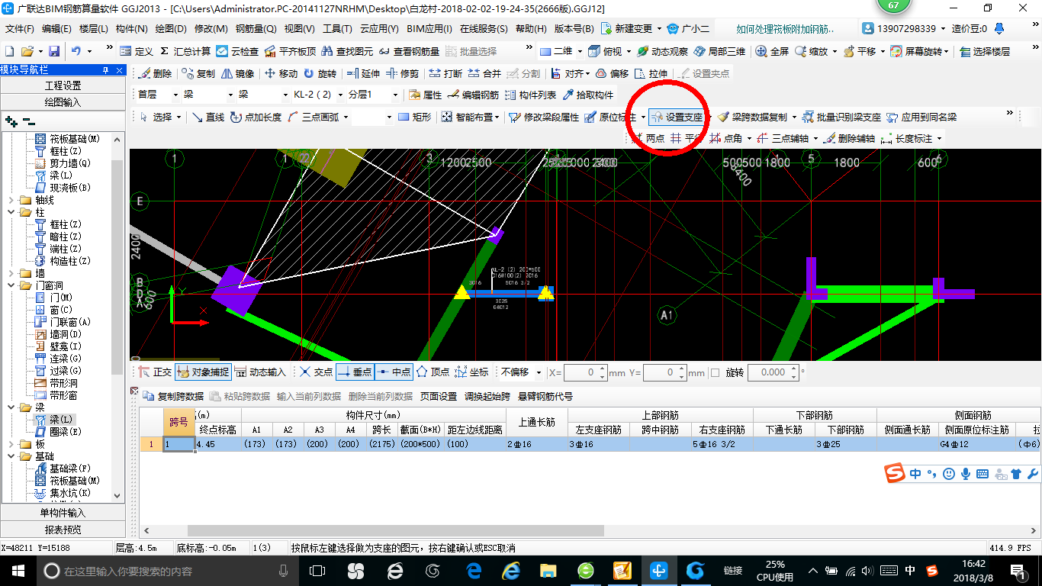
Task: Click 设置支座 set support tool
Action: coord(677,118)
